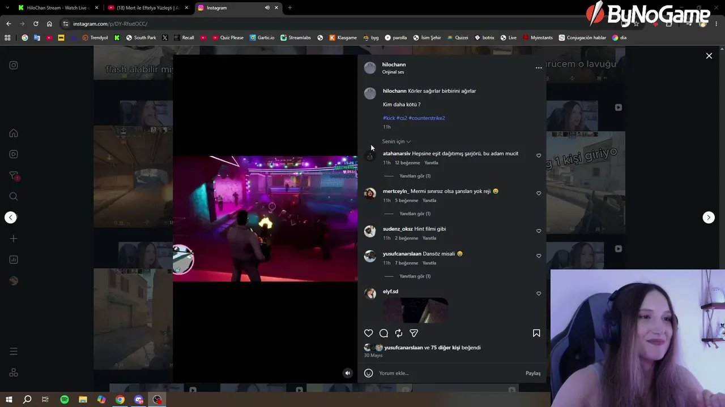This screenshot has height=407, width=725.
Task: Close the post overlay with the X
Action: [709, 56]
